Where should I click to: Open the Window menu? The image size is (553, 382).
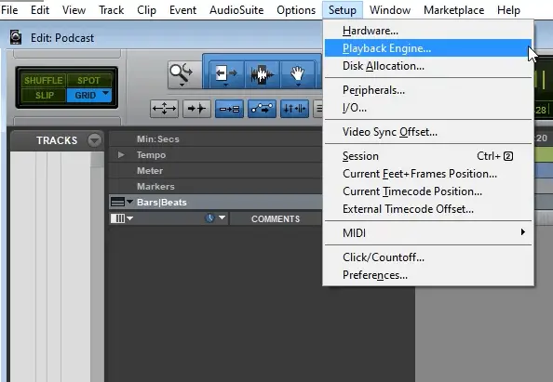[x=390, y=10]
